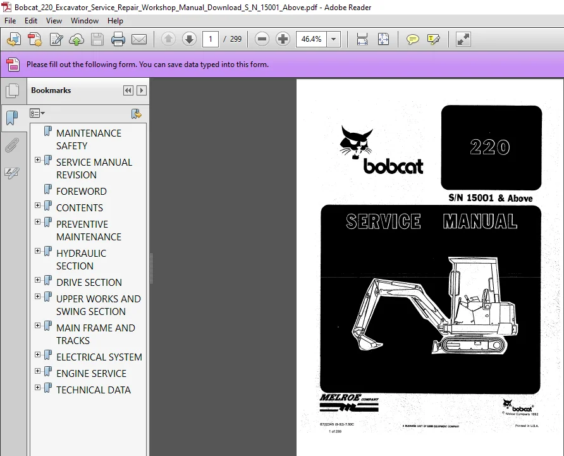
Task: Go to next page arrow
Action: pos(189,39)
